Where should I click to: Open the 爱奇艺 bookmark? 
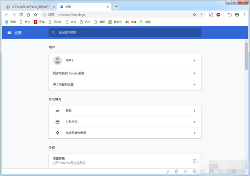pyautogui.click(x=115, y=22)
